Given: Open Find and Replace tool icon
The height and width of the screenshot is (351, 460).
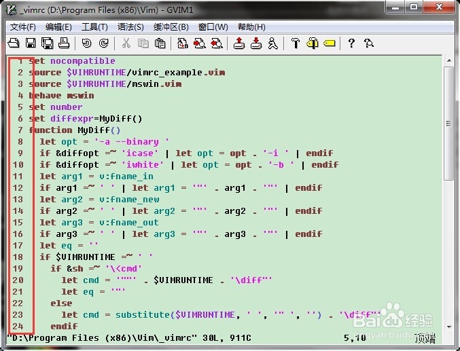Looking at the screenshot, I should click(x=183, y=43).
